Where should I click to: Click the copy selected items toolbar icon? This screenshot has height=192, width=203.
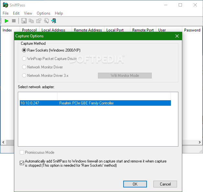31,21
